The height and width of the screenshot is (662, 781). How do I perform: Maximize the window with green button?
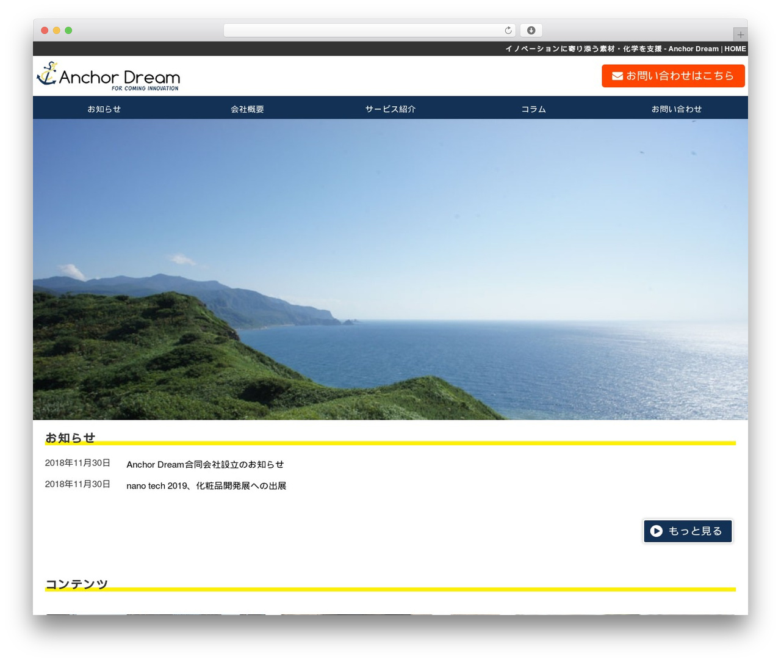pyautogui.click(x=68, y=31)
